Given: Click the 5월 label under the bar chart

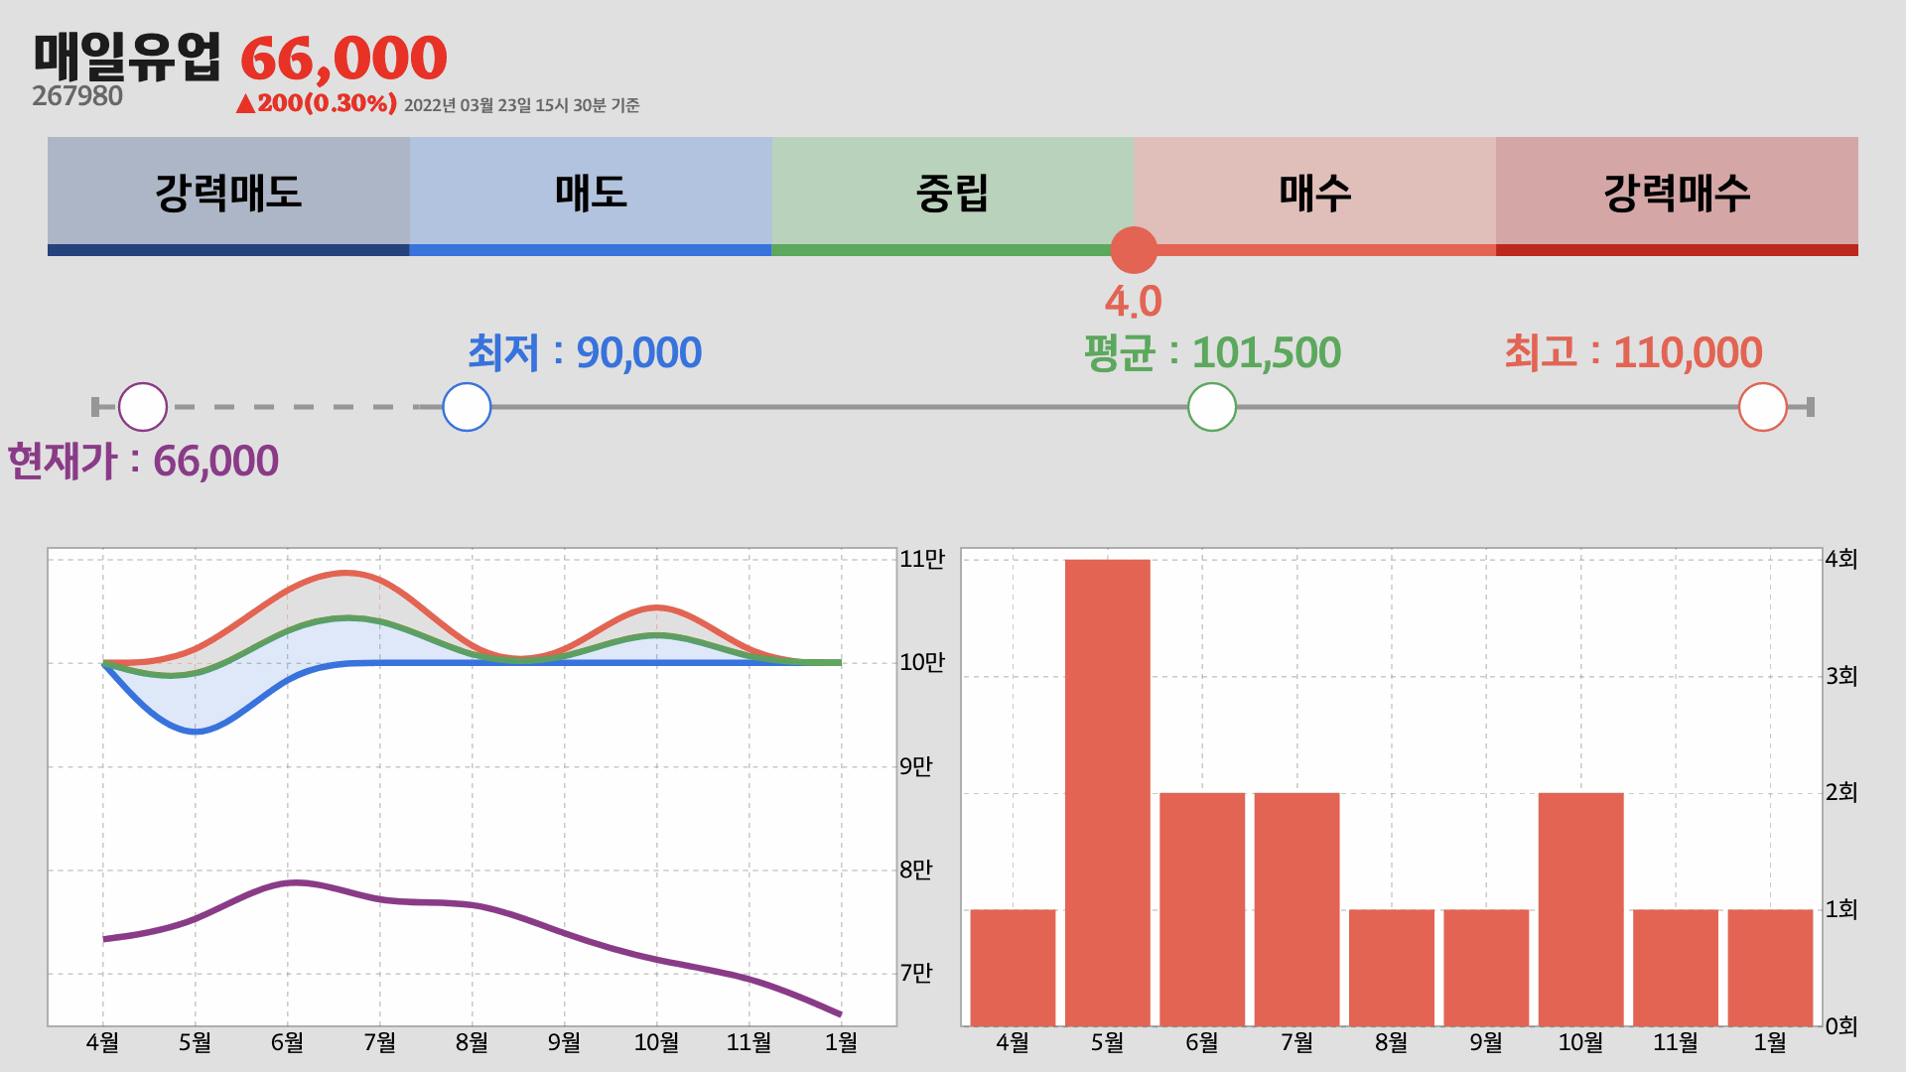Looking at the screenshot, I should [x=1108, y=1043].
